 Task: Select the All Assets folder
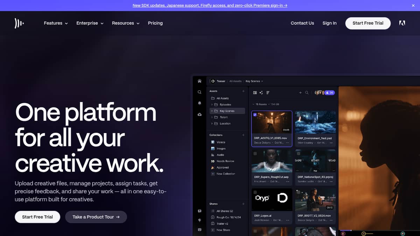point(220,98)
